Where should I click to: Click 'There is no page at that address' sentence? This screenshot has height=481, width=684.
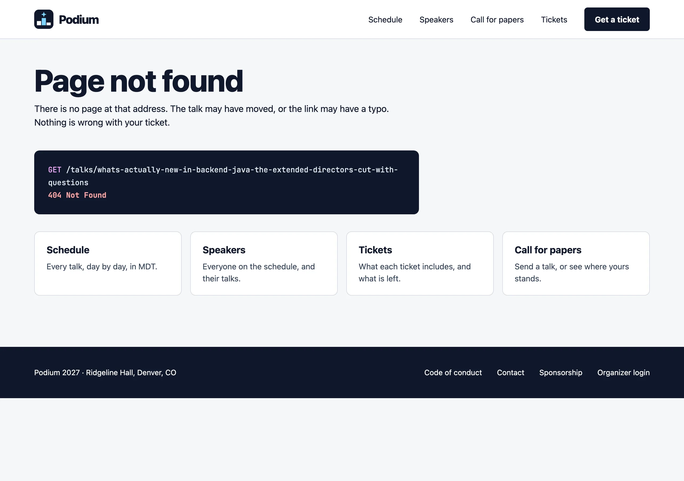click(101, 109)
